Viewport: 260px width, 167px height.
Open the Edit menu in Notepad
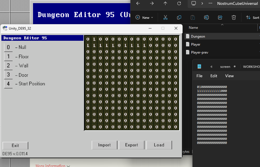tap(214, 76)
